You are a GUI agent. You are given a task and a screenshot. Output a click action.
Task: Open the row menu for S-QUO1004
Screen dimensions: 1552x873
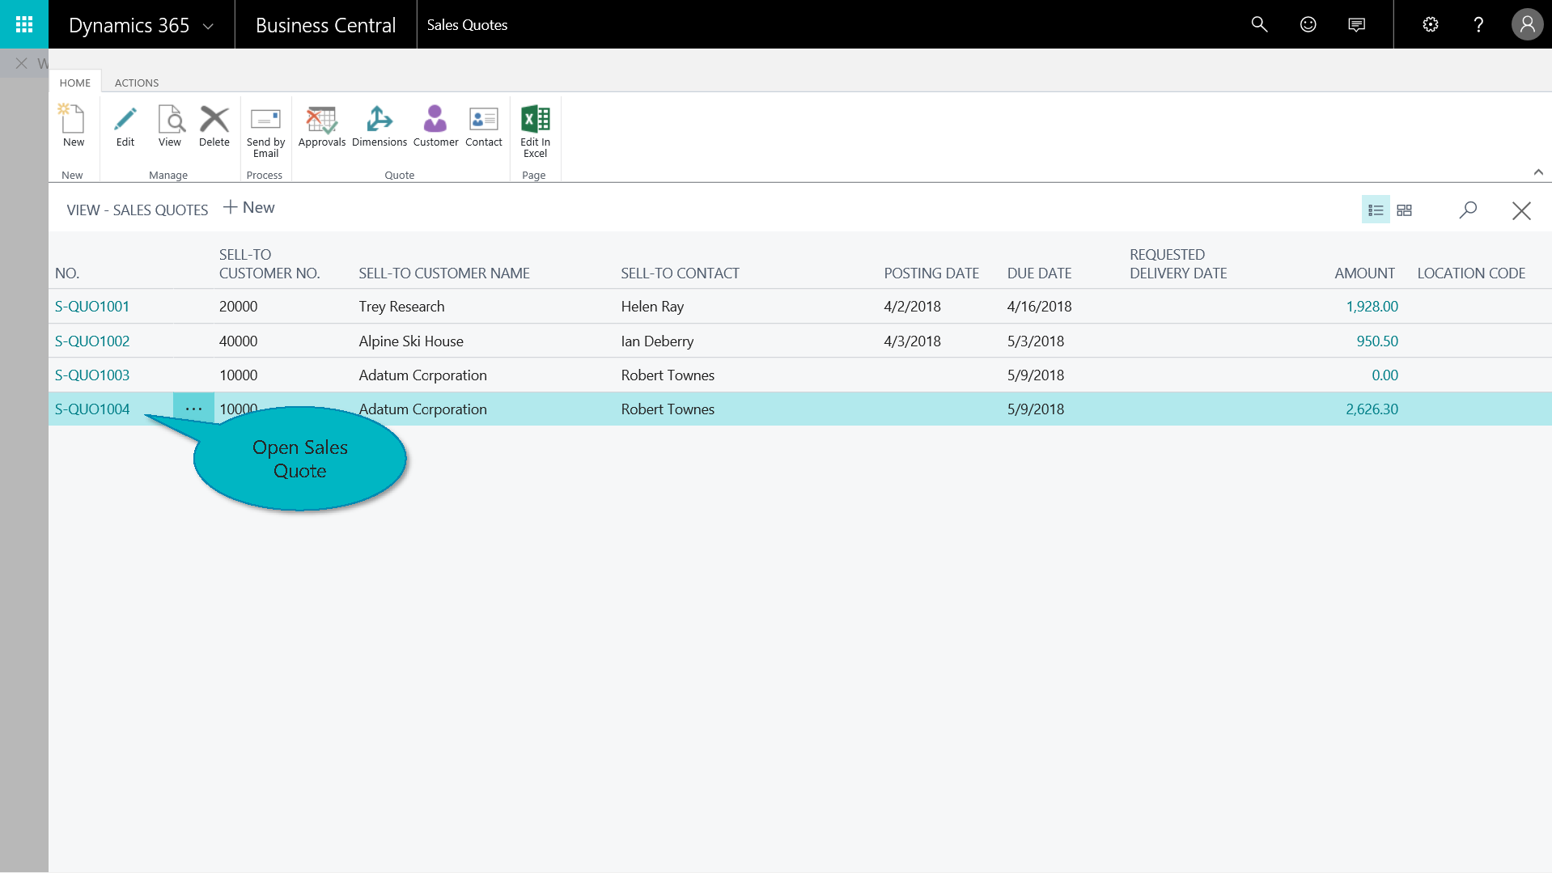pos(193,409)
